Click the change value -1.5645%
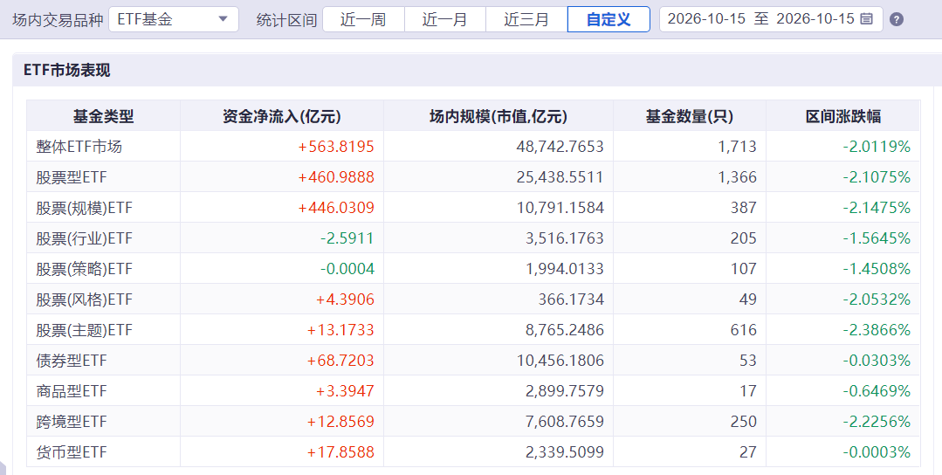Viewport: 942px width, 475px height. [x=877, y=238]
